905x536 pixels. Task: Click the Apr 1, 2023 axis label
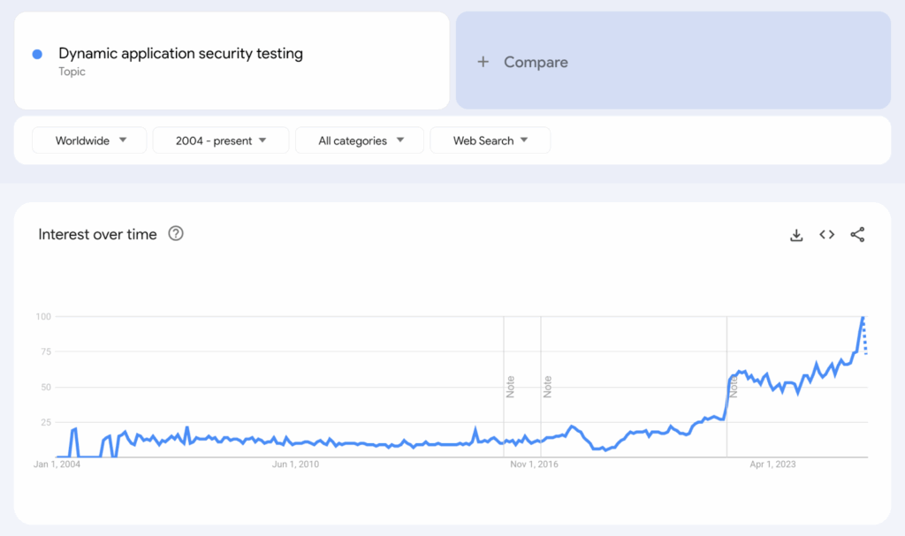coord(772,464)
